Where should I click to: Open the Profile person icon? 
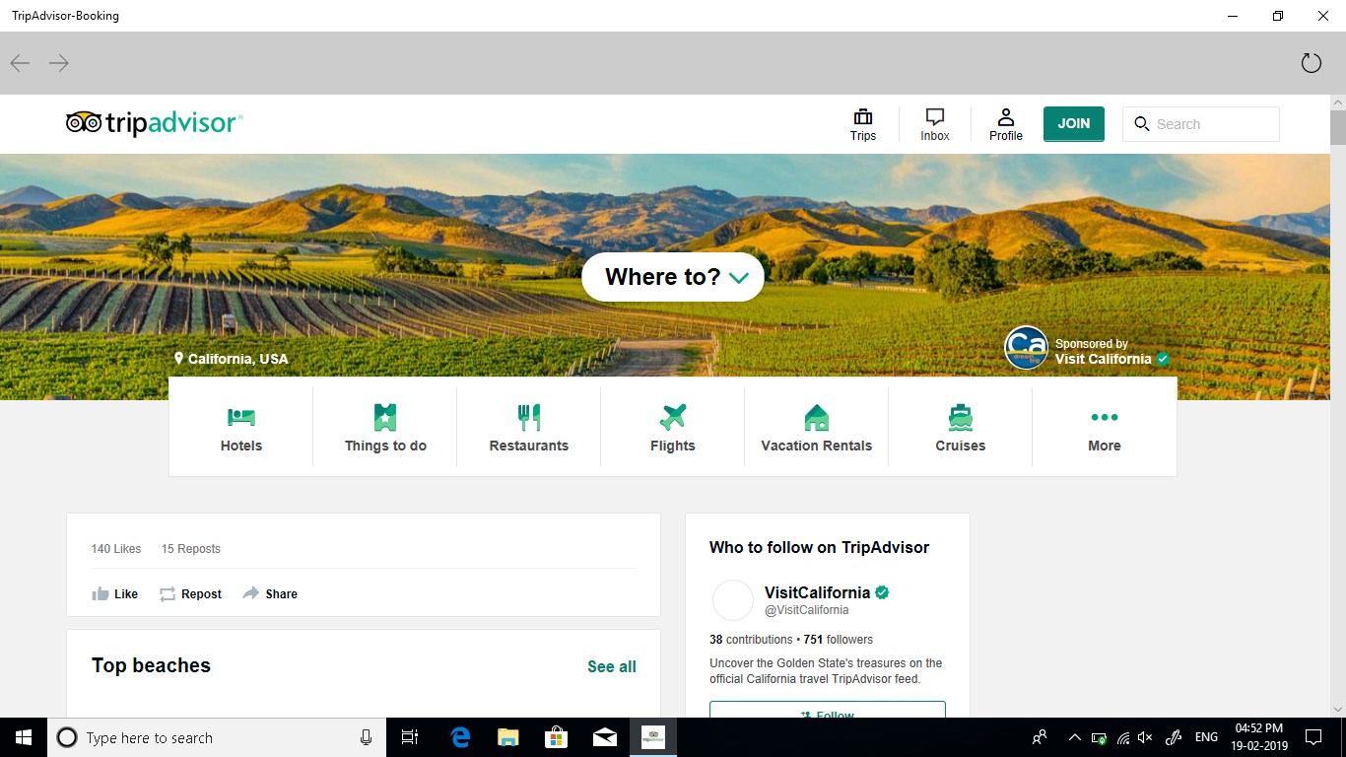[1005, 117]
